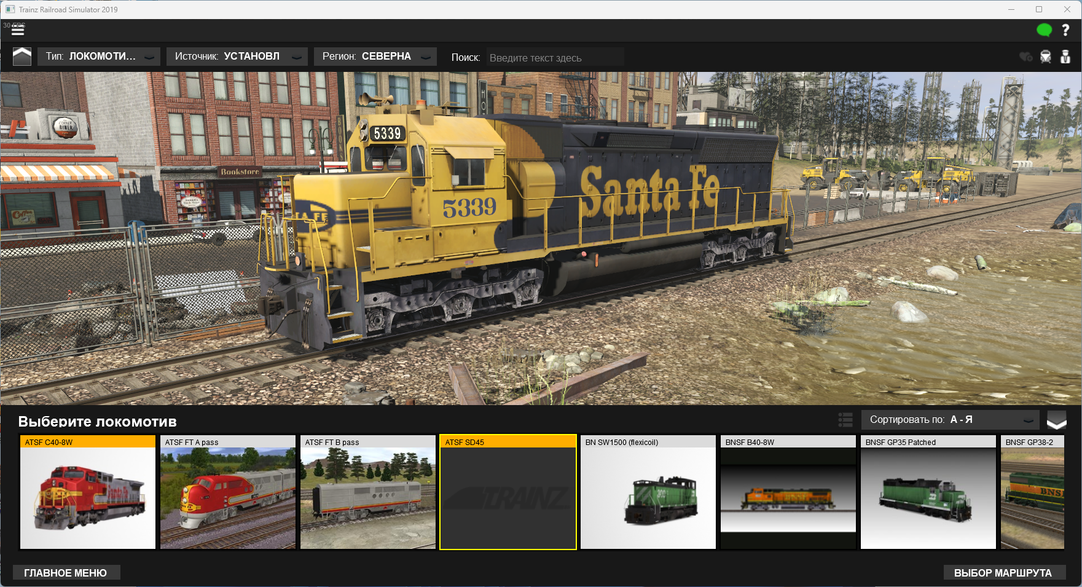Open the Регион СЕВЕРНА dropdown
1082x587 pixels.
tap(375, 57)
